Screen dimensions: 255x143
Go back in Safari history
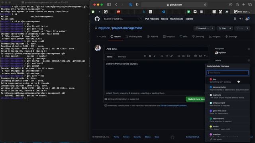click(116, 5)
